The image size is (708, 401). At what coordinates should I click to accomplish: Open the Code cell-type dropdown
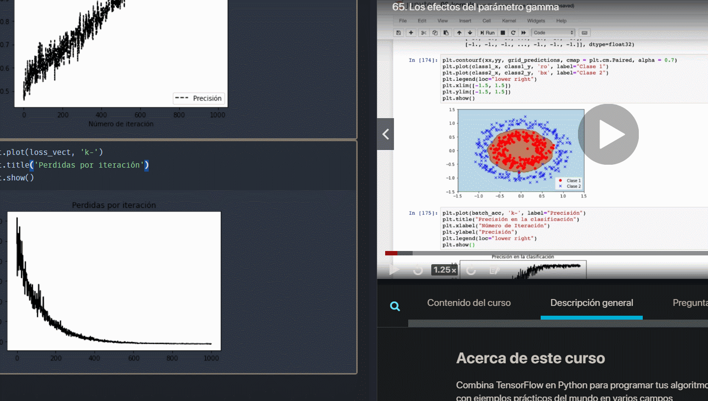pyautogui.click(x=553, y=33)
